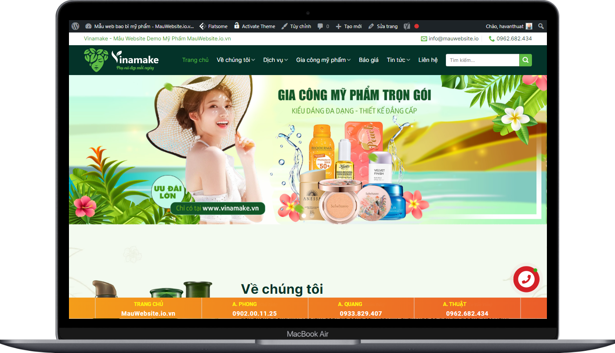The width and height of the screenshot is (615, 353).
Task: Open the Trang chủ navigation item
Action: pyautogui.click(x=195, y=60)
